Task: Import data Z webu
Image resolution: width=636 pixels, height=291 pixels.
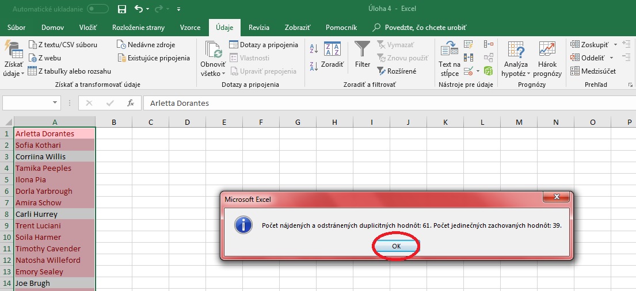Action: 45,58
